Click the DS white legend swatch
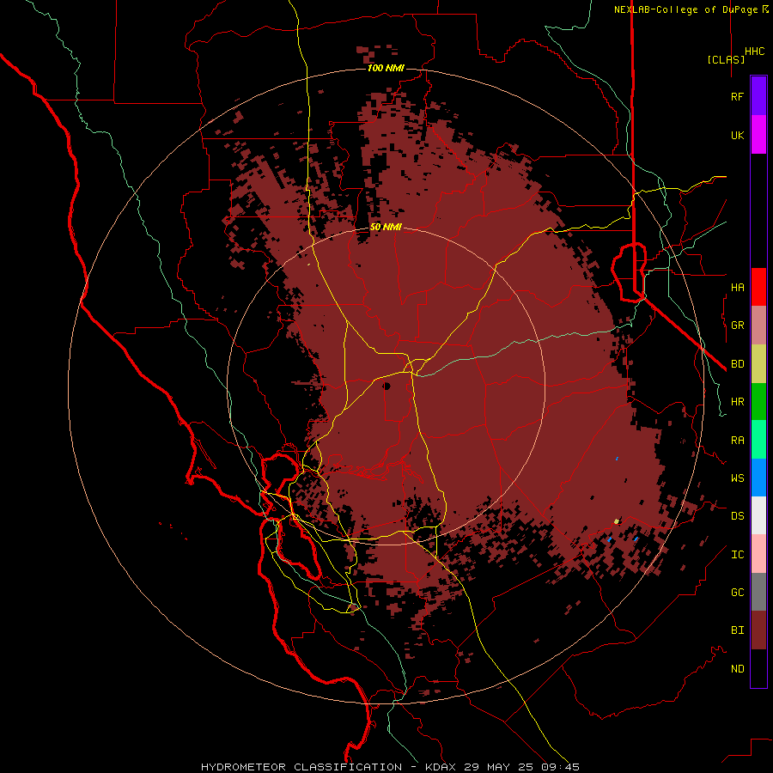773x773 pixels. click(758, 515)
